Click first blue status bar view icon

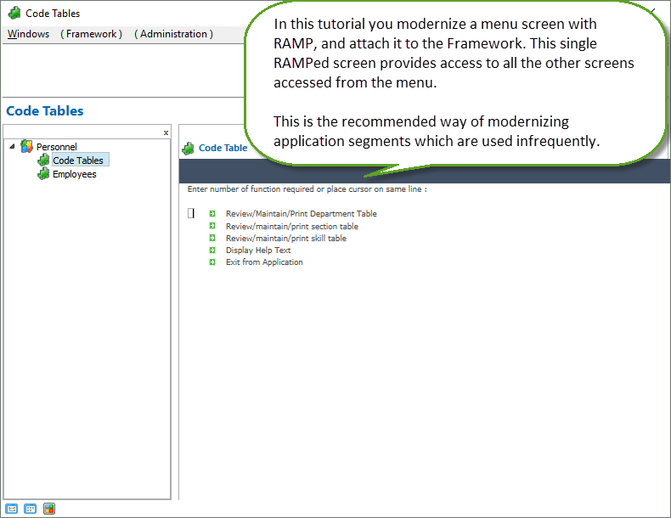(12, 509)
